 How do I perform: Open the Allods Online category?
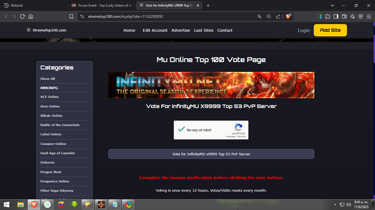51,116
